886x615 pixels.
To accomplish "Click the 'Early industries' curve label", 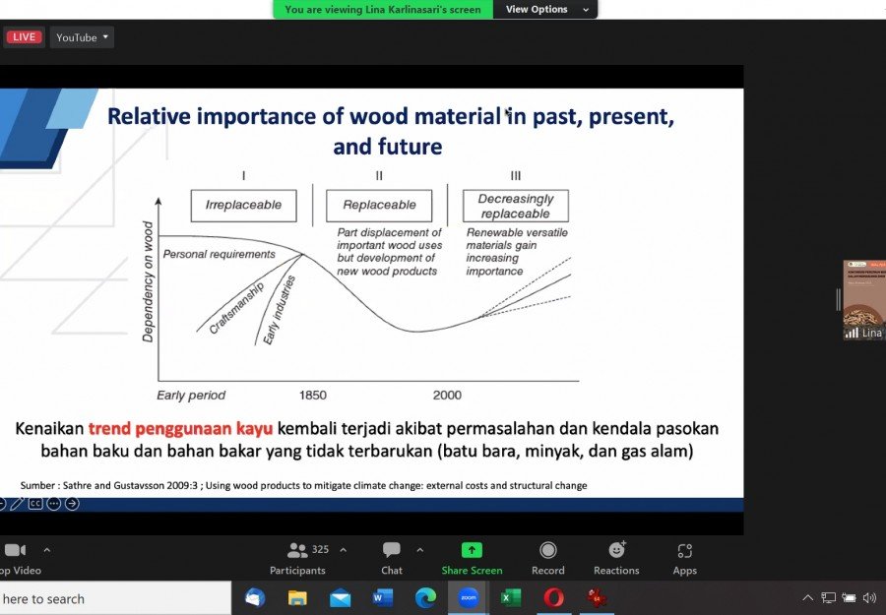I will 280,310.
